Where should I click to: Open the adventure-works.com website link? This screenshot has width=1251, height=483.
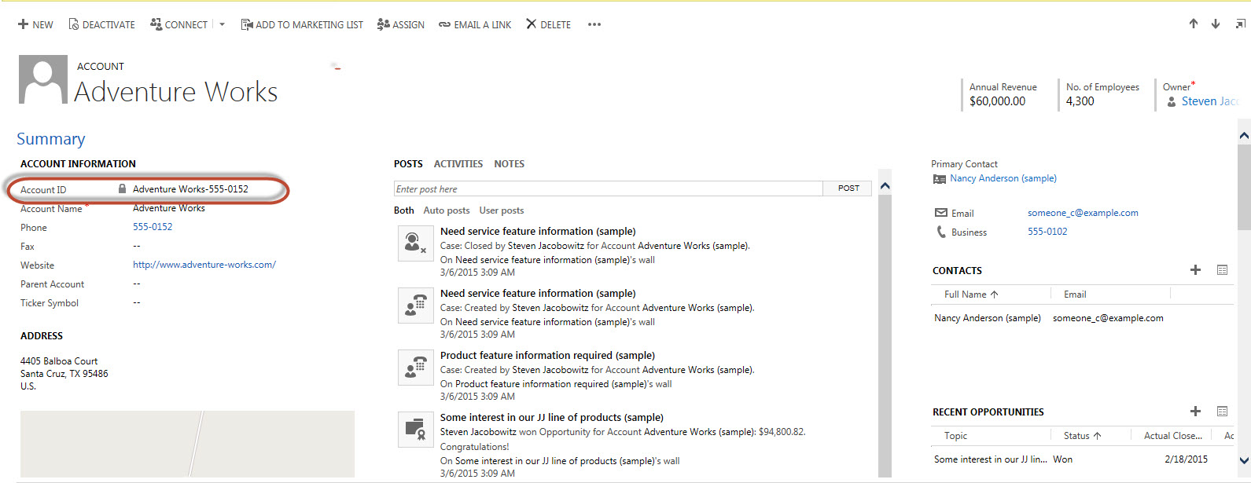204,265
